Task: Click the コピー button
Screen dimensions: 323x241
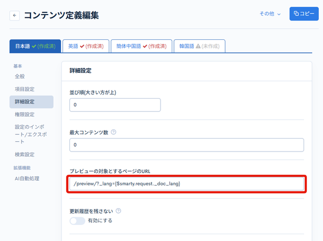Action: (x=304, y=13)
